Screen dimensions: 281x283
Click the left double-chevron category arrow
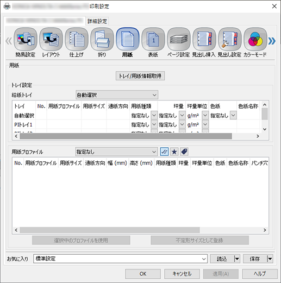click(9, 41)
